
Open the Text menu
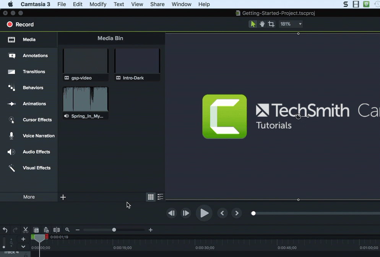[119, 4]
